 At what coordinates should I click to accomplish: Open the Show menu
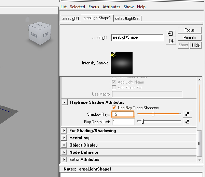pos(128,7)
